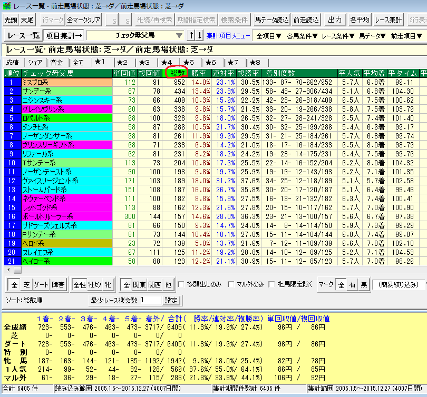Click the 最少レース機会数 input field
The height and width of the screenshot is (397, 427).
[151, 300]
